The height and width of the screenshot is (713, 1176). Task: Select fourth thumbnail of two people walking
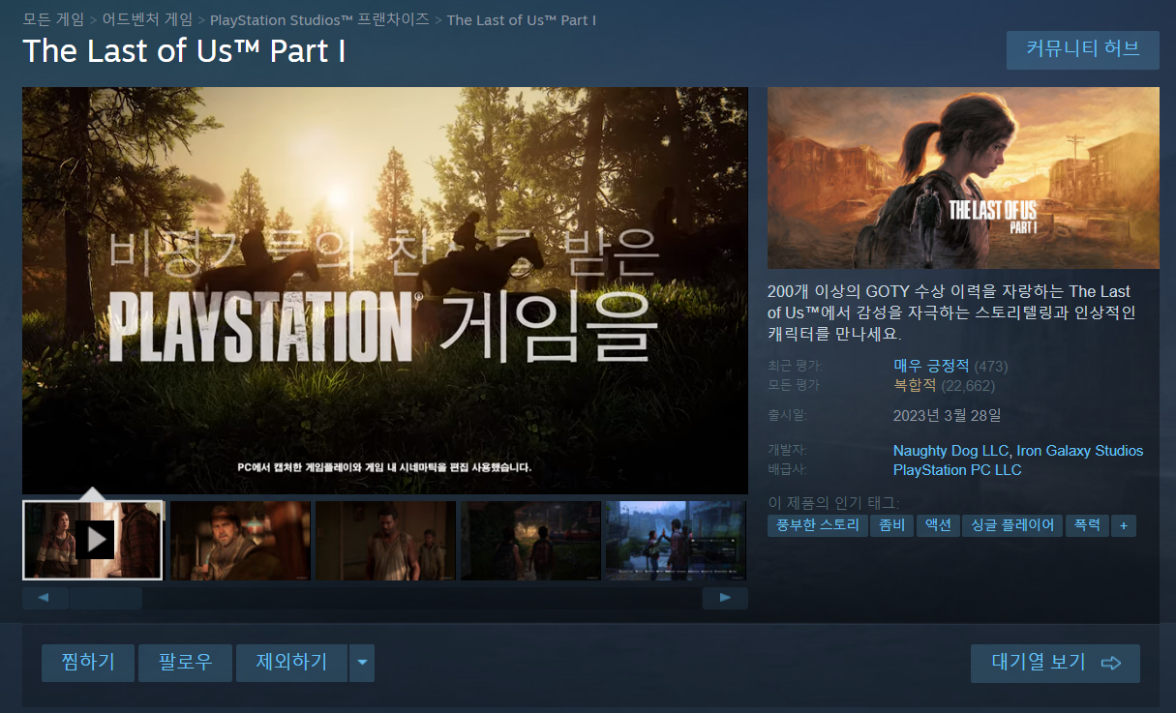click(530, 540)
